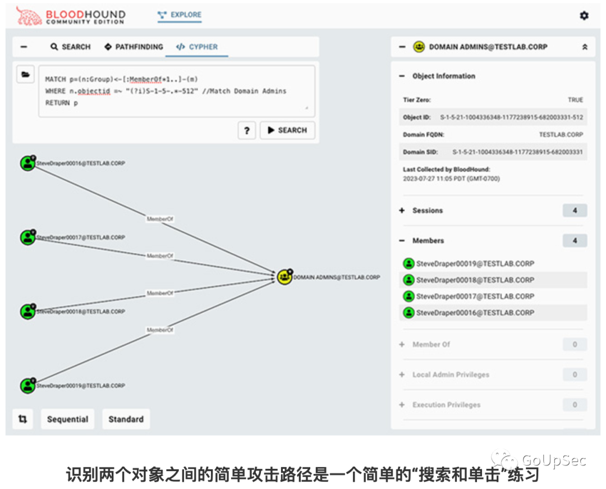Collapse the search panel with minus
Viewport: 606px width, 489px height.
pos(24,47)
